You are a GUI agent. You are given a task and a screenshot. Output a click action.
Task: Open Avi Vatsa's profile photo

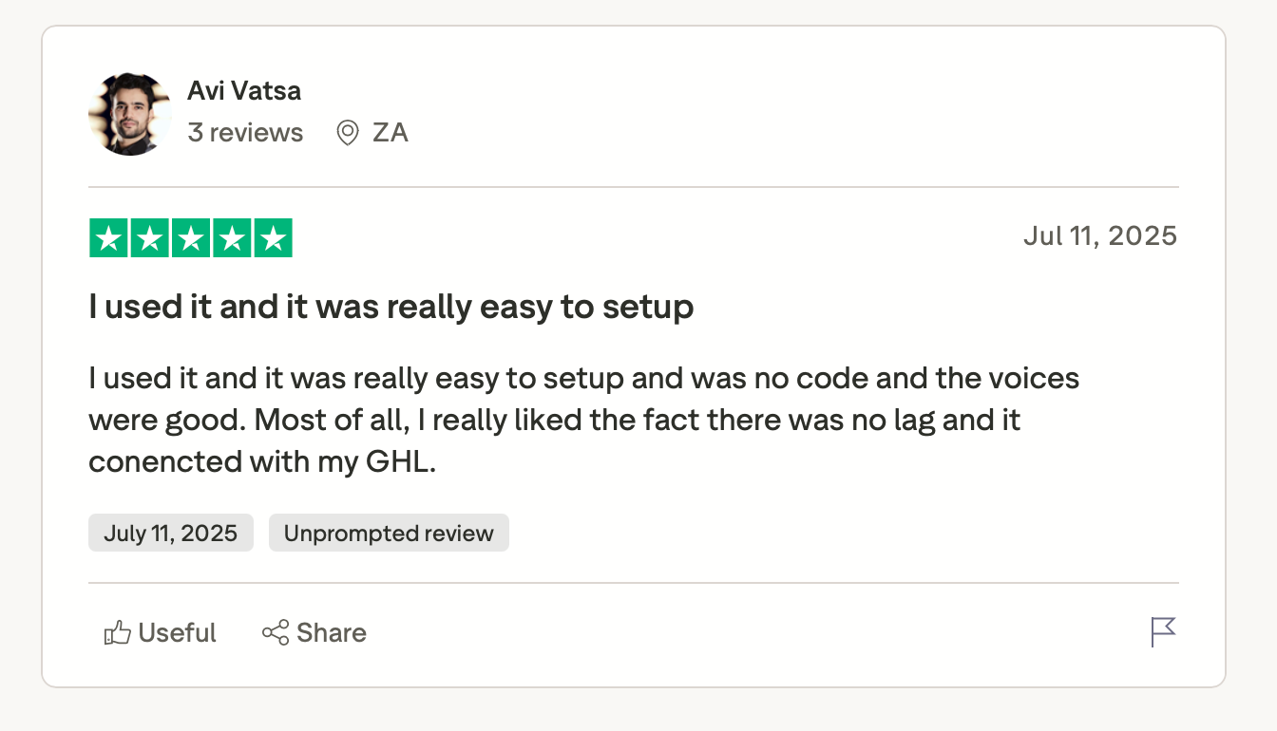[x=129, y=113]
